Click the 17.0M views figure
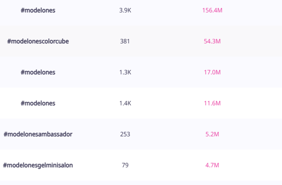The height and width of the screenshot is (185, 282). click(212, 72)
